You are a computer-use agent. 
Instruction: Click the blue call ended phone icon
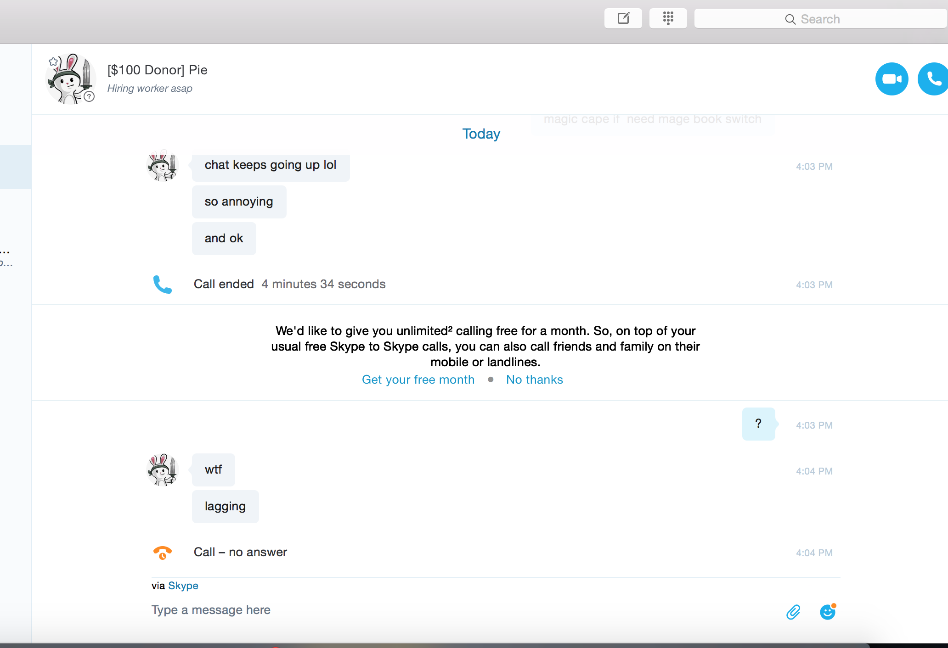[162, 285]
